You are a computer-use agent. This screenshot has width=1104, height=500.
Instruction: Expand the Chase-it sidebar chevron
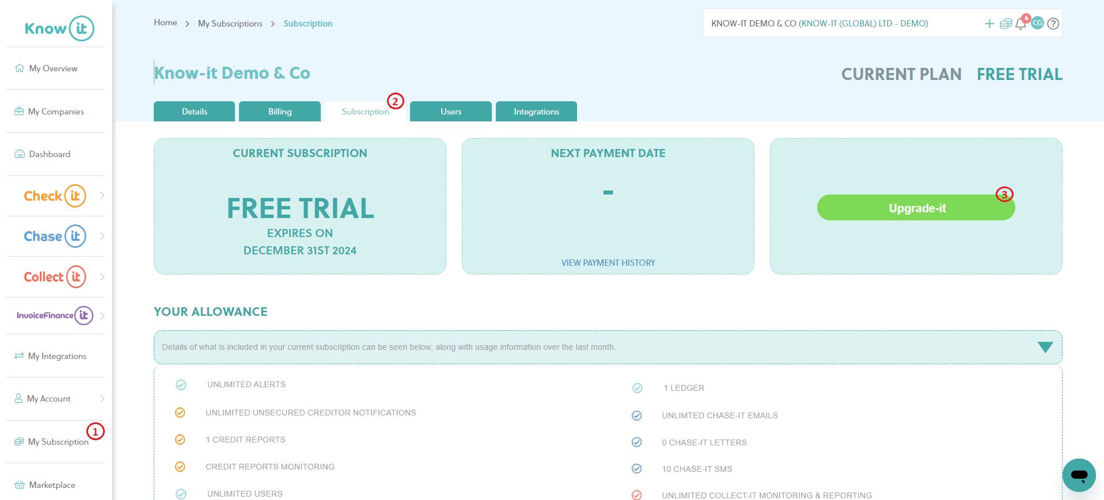[x=102, y=236]
